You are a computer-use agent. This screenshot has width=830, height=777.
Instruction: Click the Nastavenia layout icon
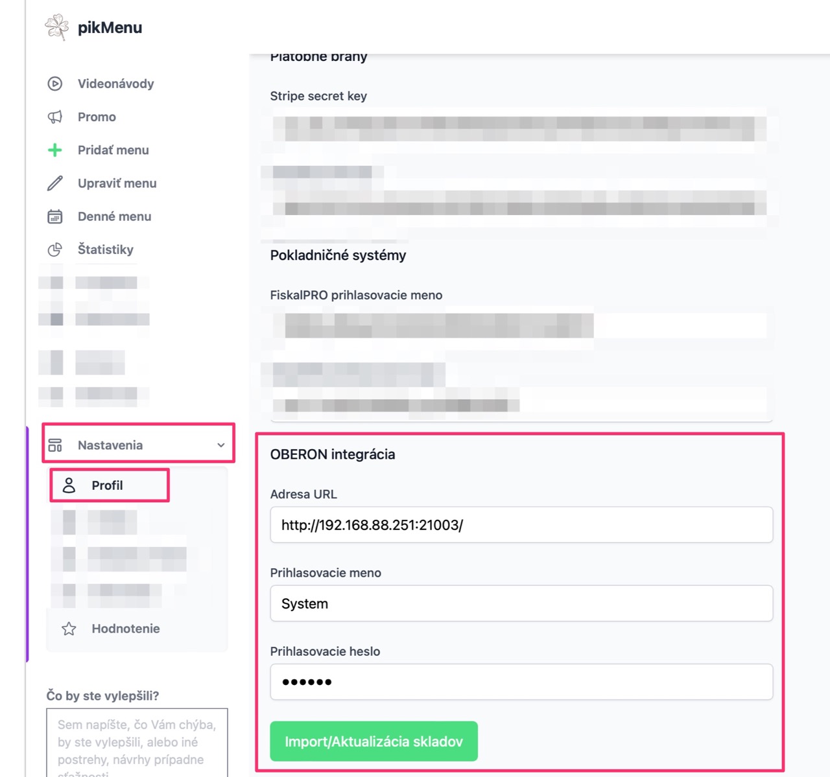[x=55, y=445]
